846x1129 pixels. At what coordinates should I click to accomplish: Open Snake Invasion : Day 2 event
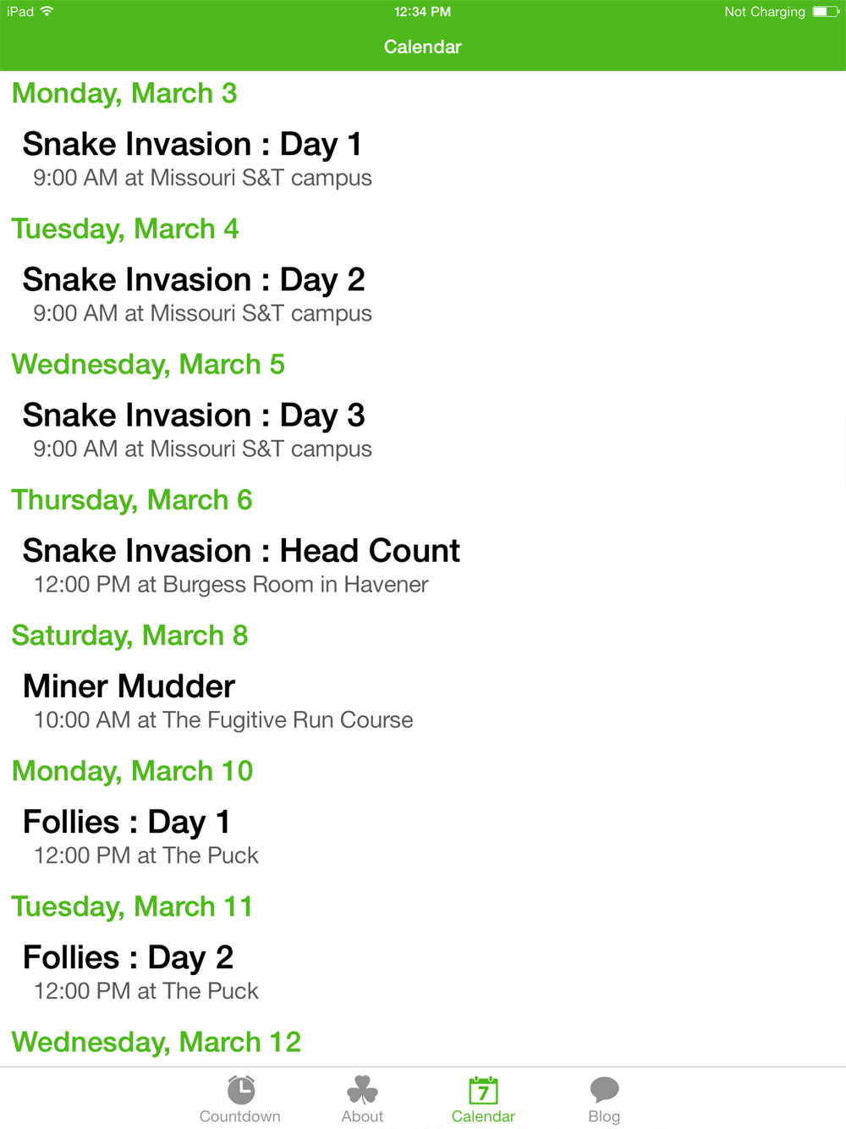coord(423,295)
